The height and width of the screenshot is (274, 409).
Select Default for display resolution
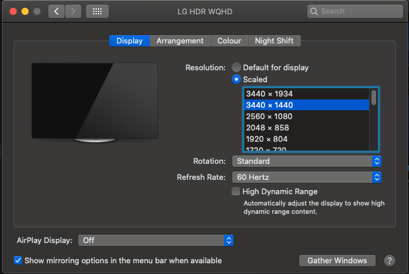click(236, 67)
